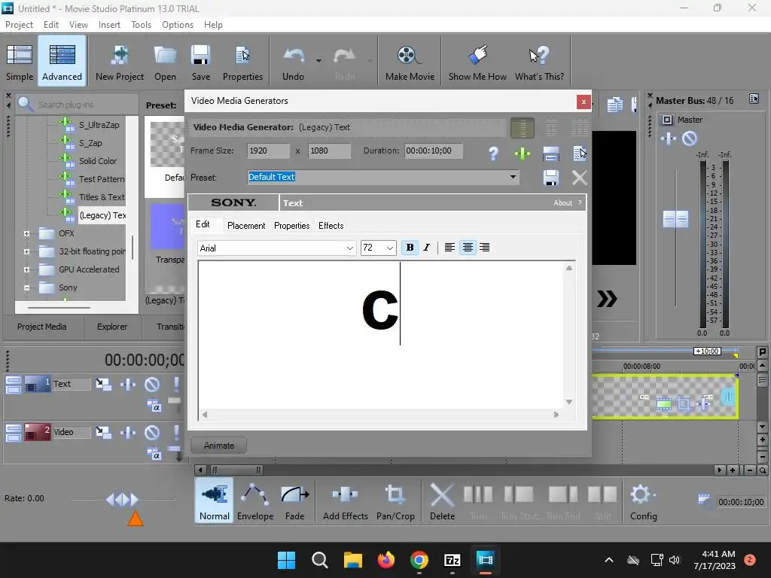Align text left
771x578 pixels.
pos(449,248)
